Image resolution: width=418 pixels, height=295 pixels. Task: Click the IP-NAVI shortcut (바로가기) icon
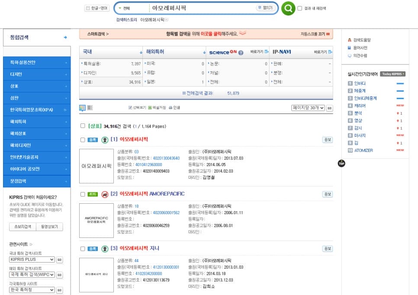pos(330,52)
